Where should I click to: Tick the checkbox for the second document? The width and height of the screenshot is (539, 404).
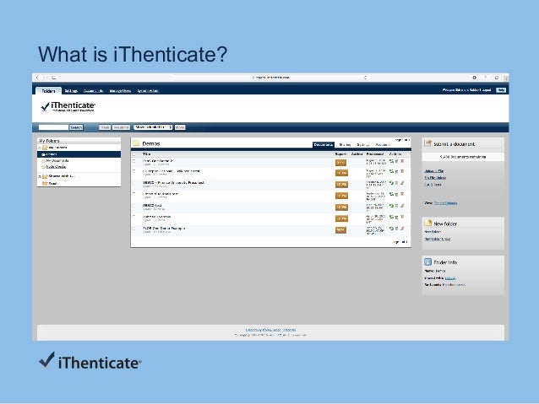coord(133,171)
